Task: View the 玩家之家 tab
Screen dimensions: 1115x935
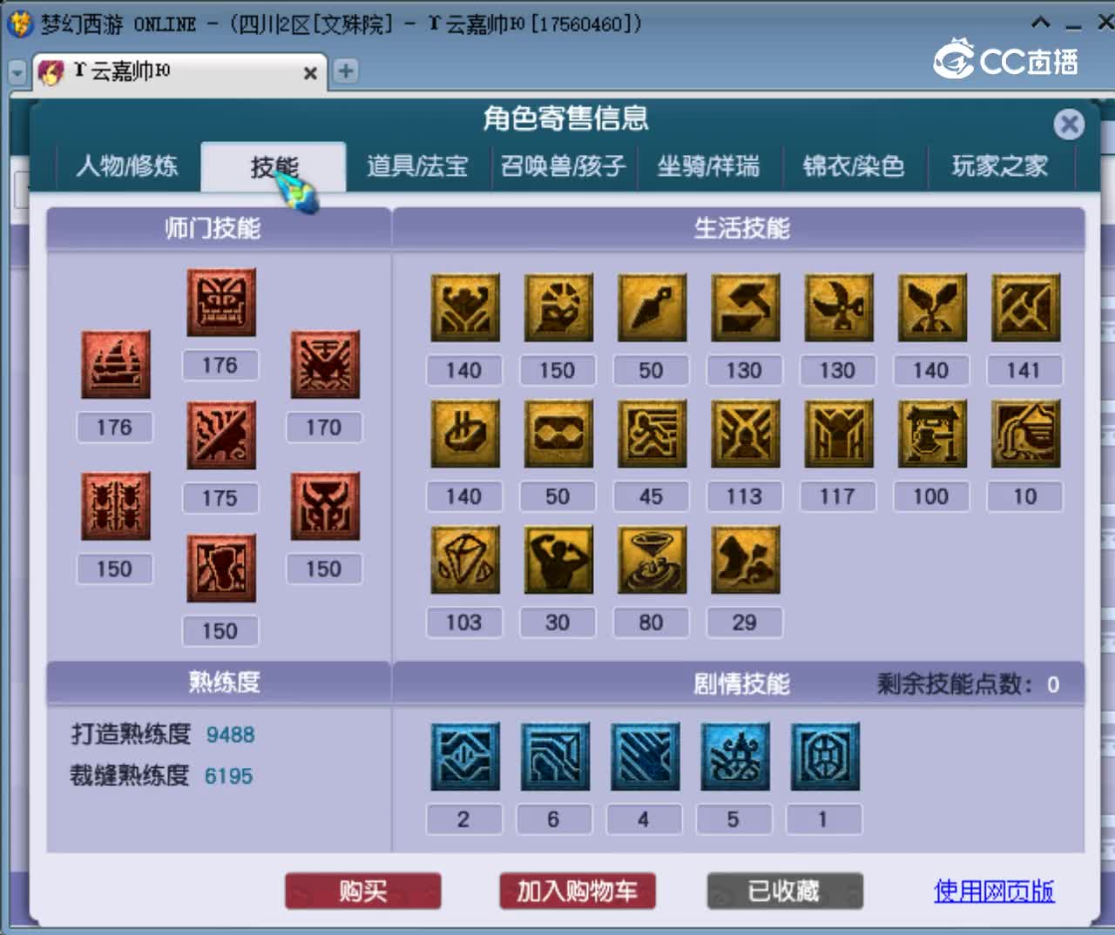Action: click(1000, 166)
